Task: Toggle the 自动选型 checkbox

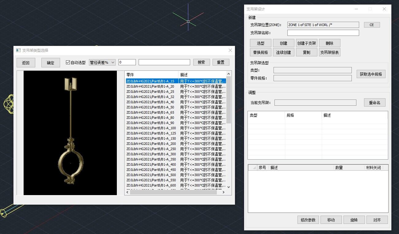Action: (x=68, y=62)
